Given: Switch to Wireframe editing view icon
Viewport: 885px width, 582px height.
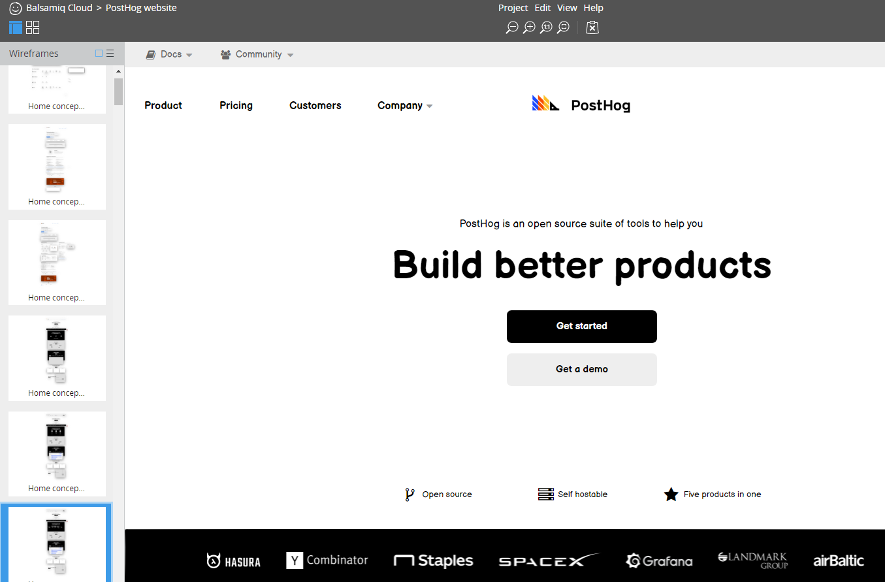Looking at the screenshot, I should [15, 27].
